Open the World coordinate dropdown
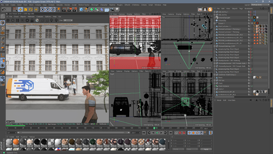 [178, 149]
